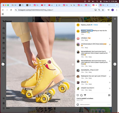Open the install app icon in address bar
Image resolution: width=119 pixels, height=113 pixels.
click(x=95, y=10)
